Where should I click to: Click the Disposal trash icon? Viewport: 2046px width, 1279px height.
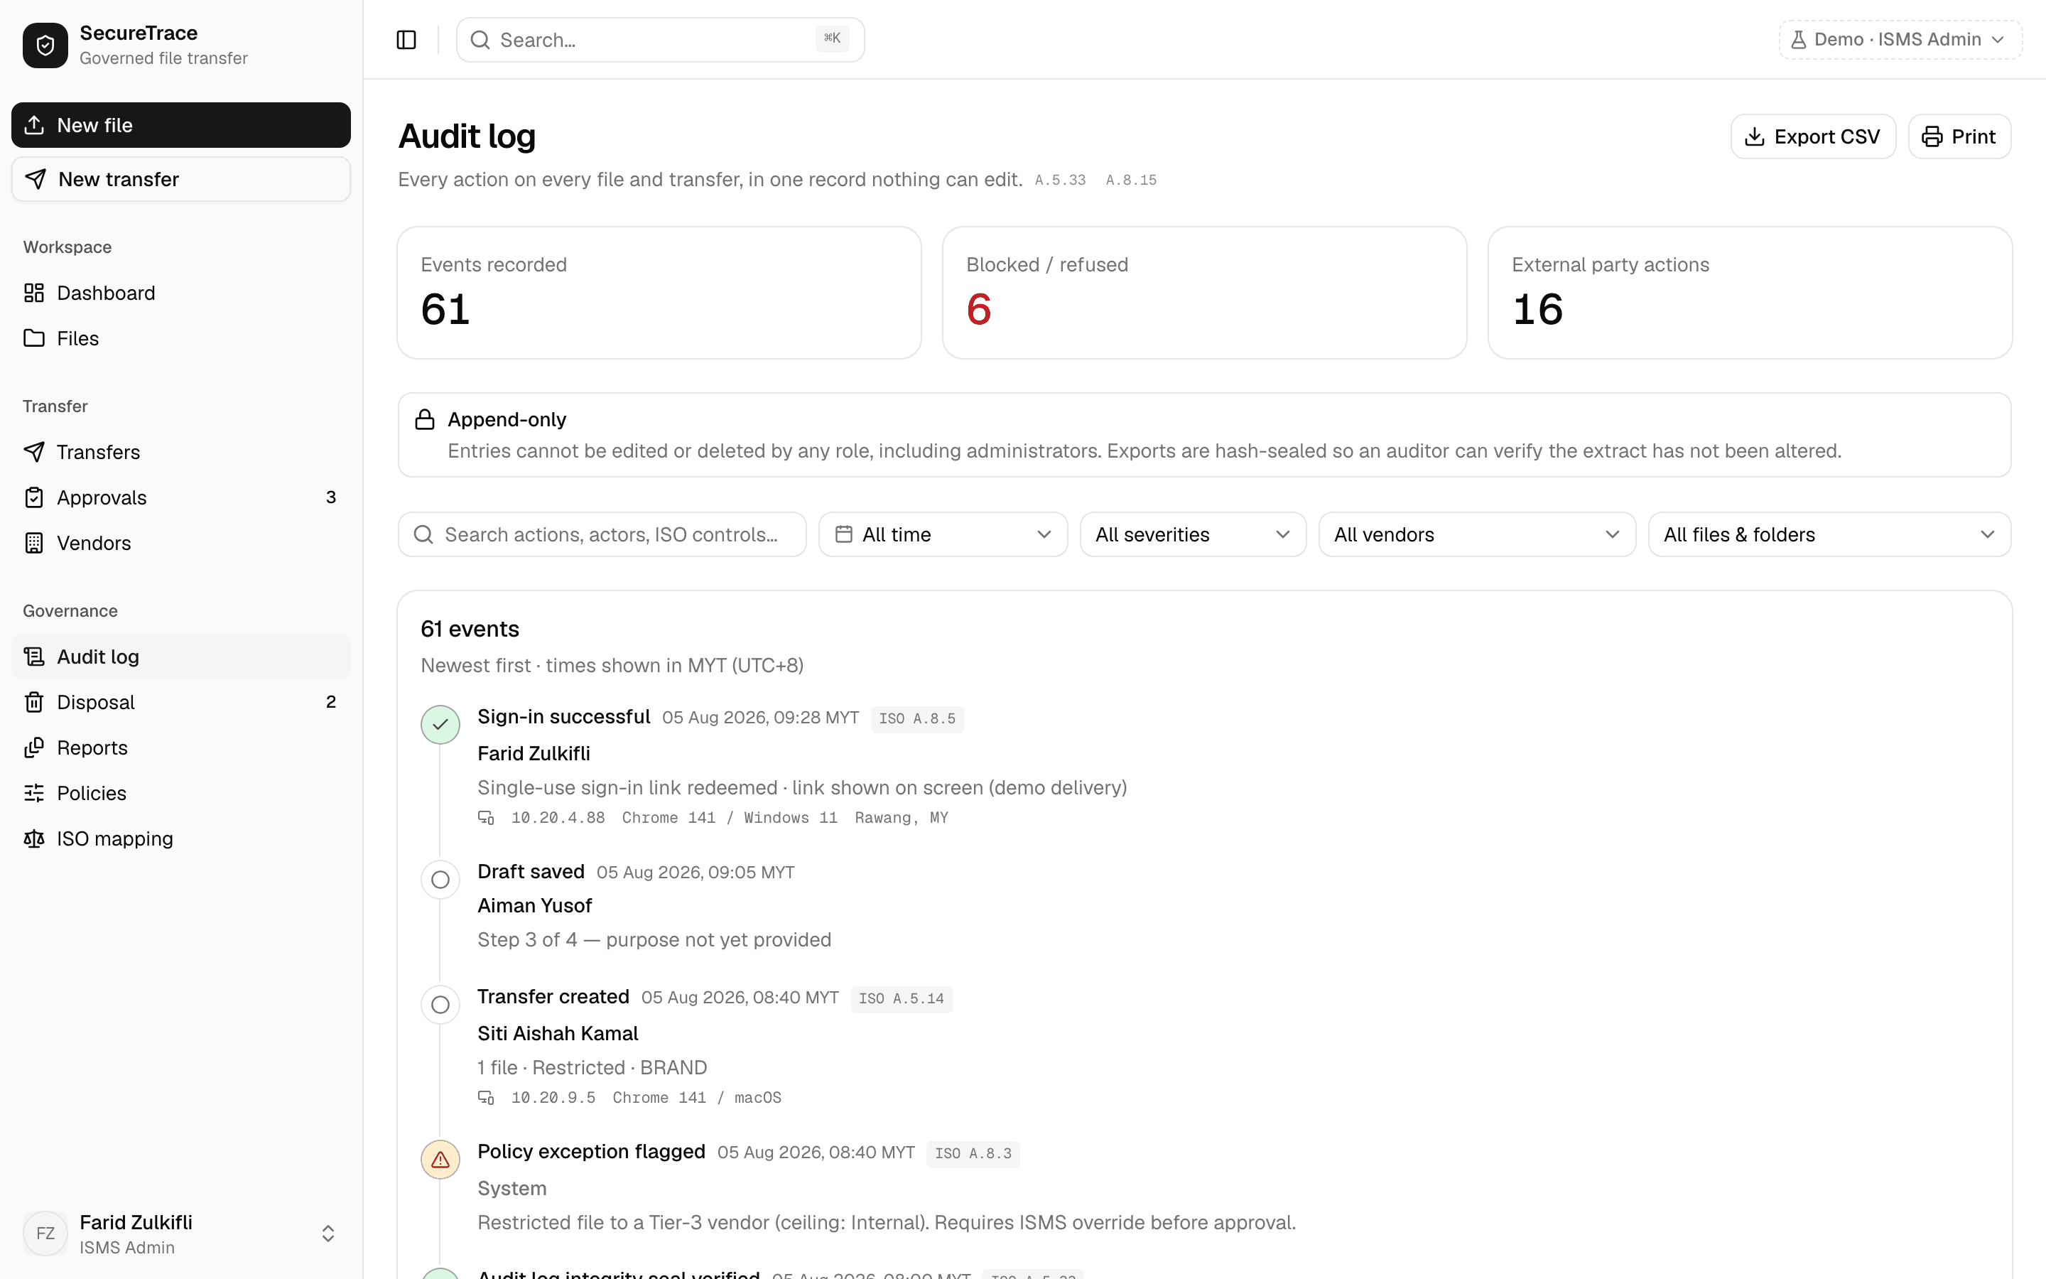pos(34,702)
